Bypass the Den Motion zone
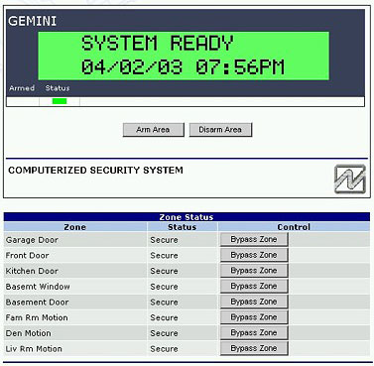This screenshot has height=366, width=374. (x=254, y=332)
